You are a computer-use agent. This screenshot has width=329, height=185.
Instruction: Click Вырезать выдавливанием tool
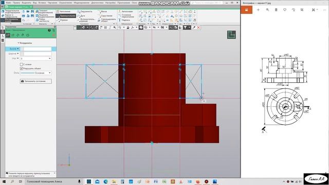pyautogui.click(x=45, y=16)
